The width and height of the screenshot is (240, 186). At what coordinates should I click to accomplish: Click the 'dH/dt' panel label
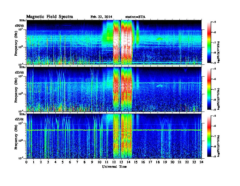19,26
